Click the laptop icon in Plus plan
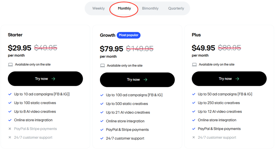Screen dimensions: 278x150 tap(194, 64)
